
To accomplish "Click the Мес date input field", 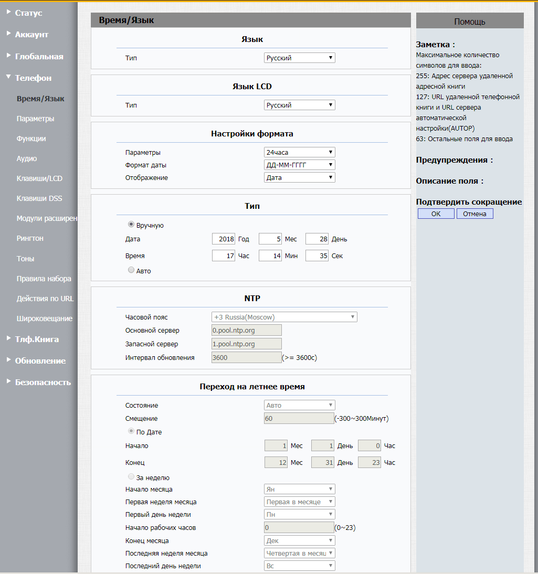I will tap(270, 239).
